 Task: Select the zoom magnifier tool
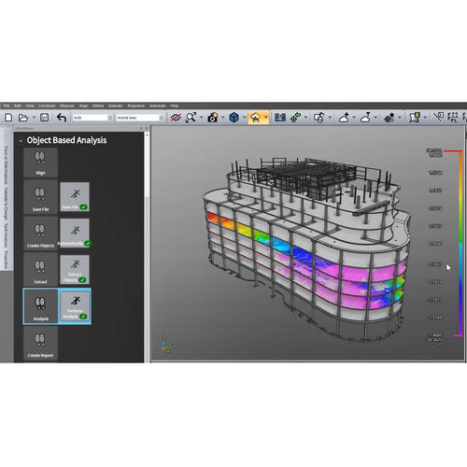pyautogui.click(x=191, y=118)
